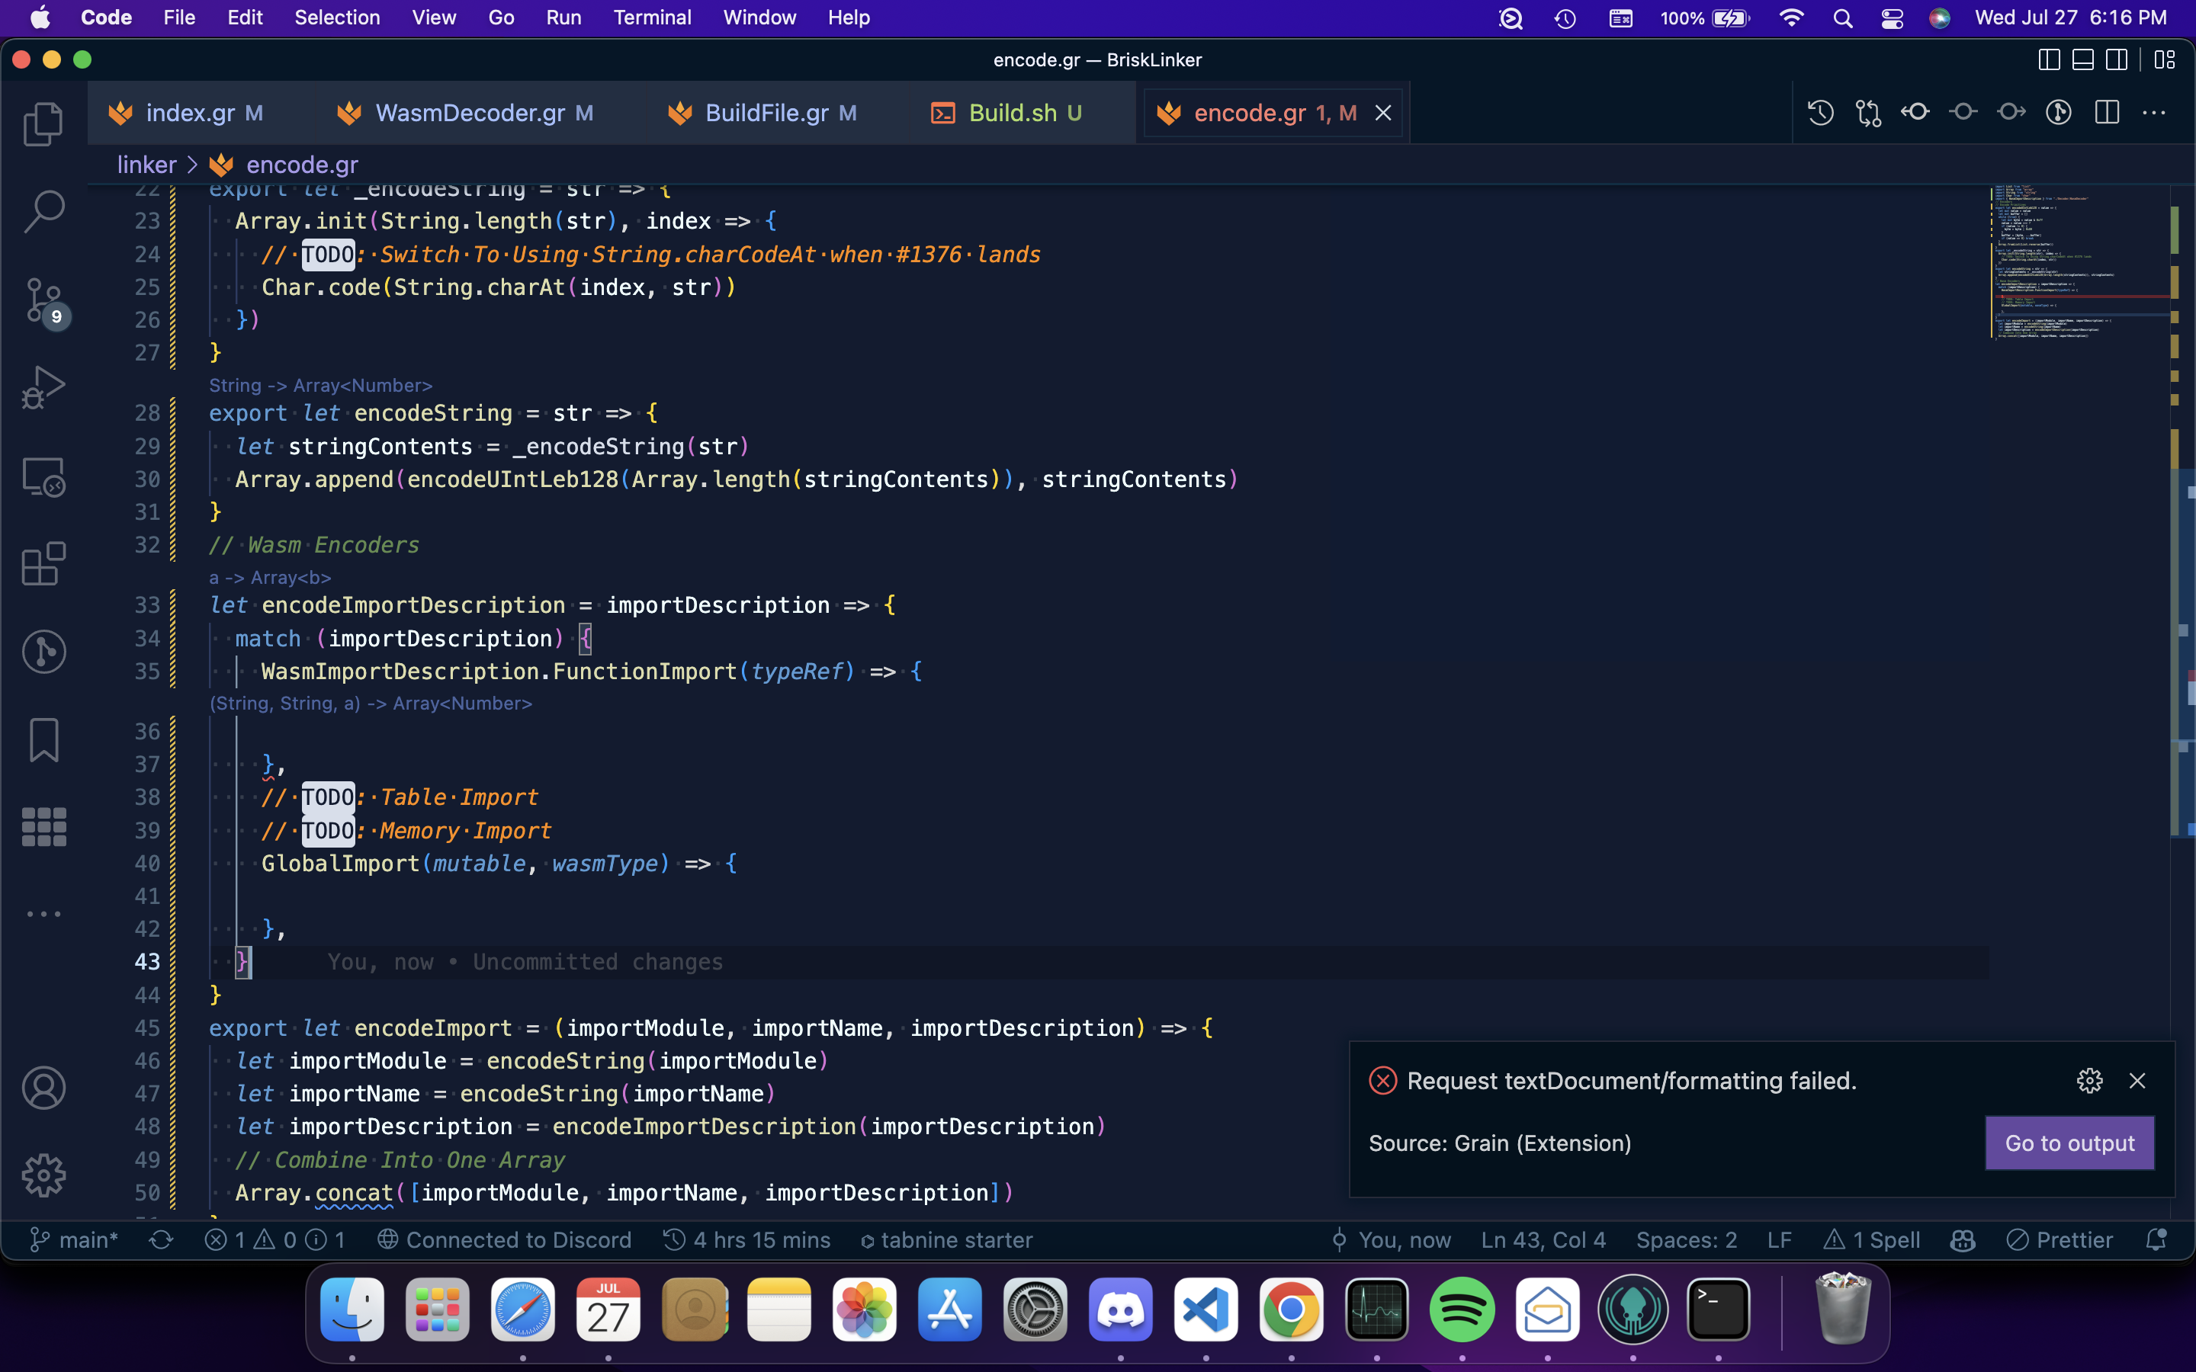
Task: Open Spotify from the Dock
Action: [1462, 1309]
